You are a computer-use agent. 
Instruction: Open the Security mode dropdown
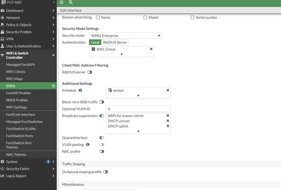click(125, 35)
